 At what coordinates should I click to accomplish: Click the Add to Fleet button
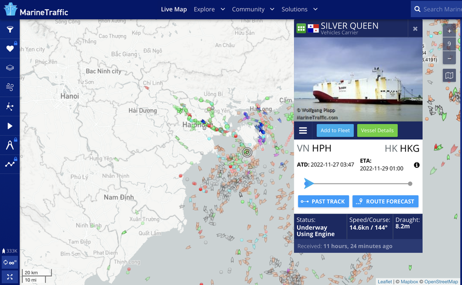click(335, 130)
